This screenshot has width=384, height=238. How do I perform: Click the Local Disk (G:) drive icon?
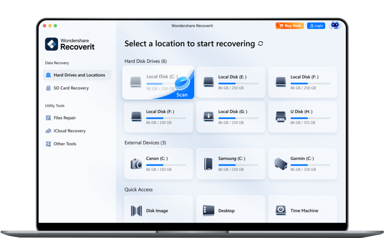208,117
